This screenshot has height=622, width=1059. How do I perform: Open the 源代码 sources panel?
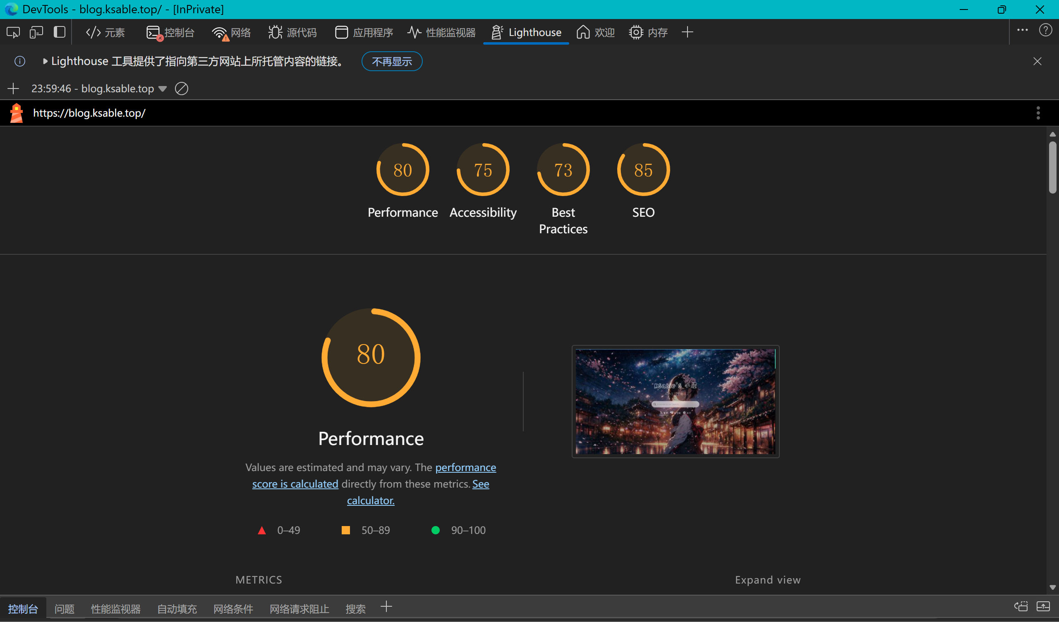pyautogui.click(x=293, y=32)
